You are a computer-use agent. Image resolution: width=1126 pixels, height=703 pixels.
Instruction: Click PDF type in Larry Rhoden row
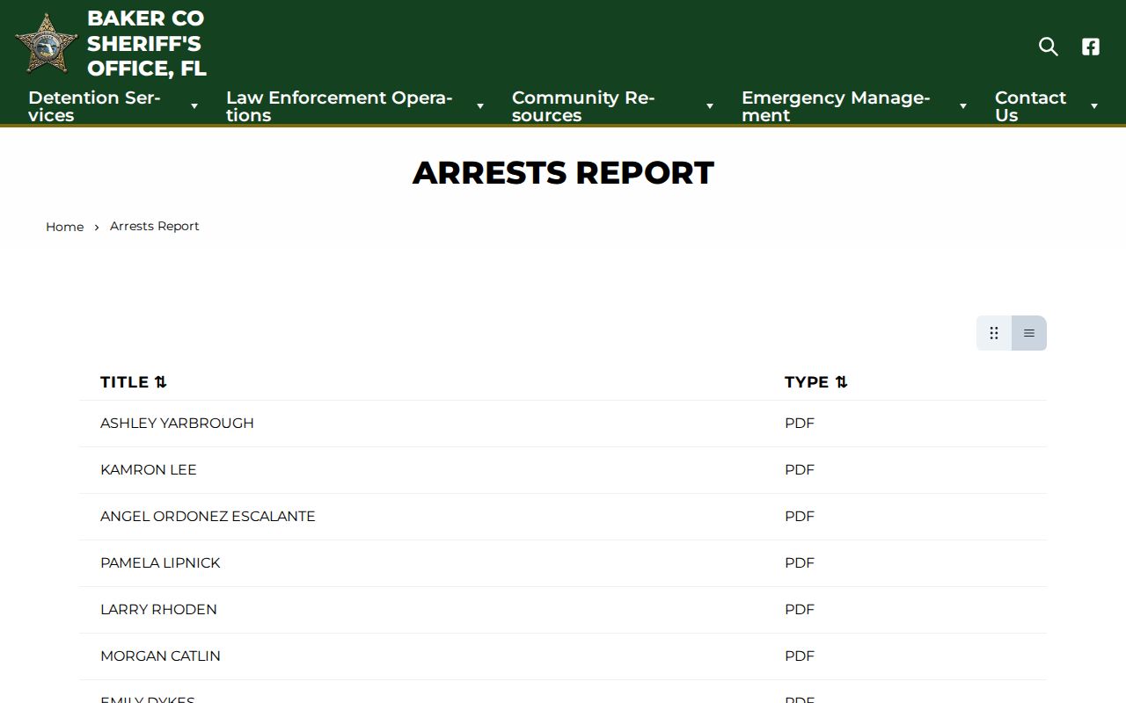tap(800, 610)
